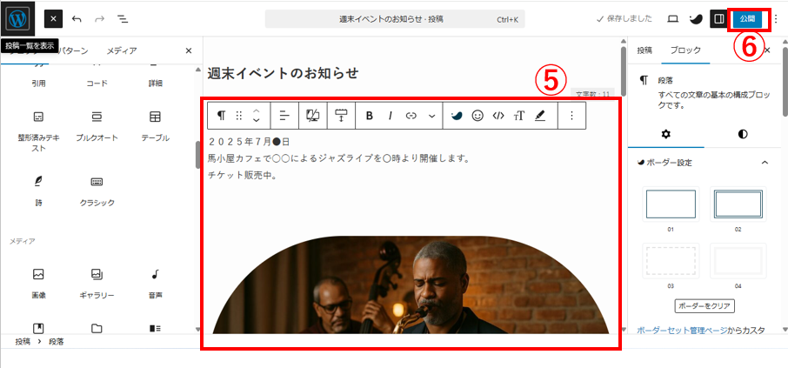Image resolution: width=788 pixels, height=368 pixels.
Task: Open the top-right options menu
Action: (x=777, y=19)
